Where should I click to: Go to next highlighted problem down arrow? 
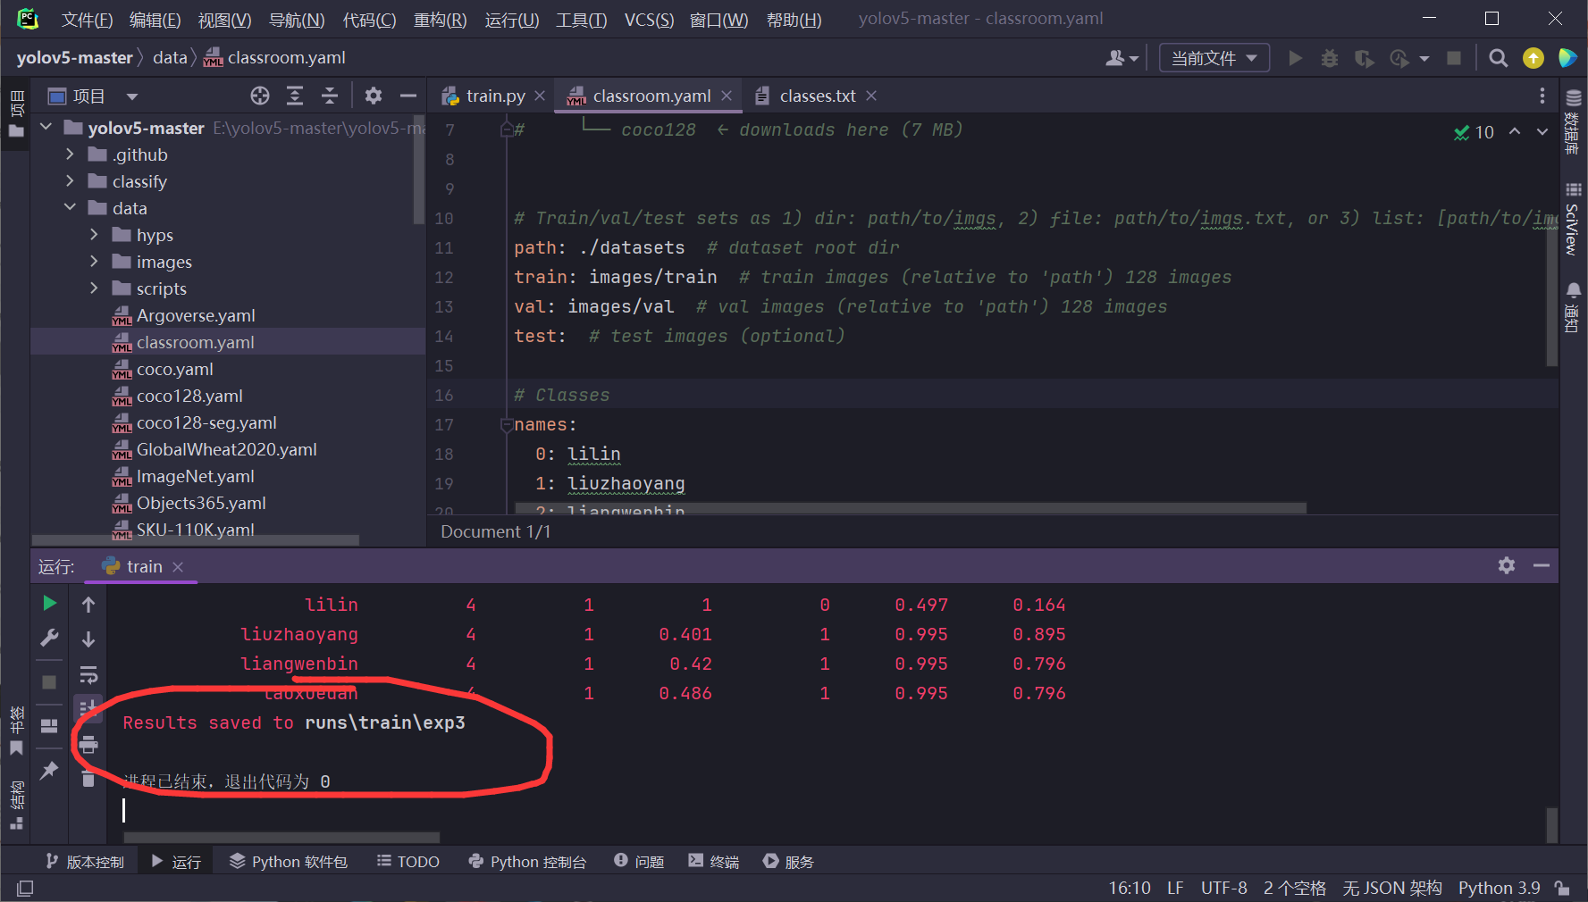pos(1542,132)
